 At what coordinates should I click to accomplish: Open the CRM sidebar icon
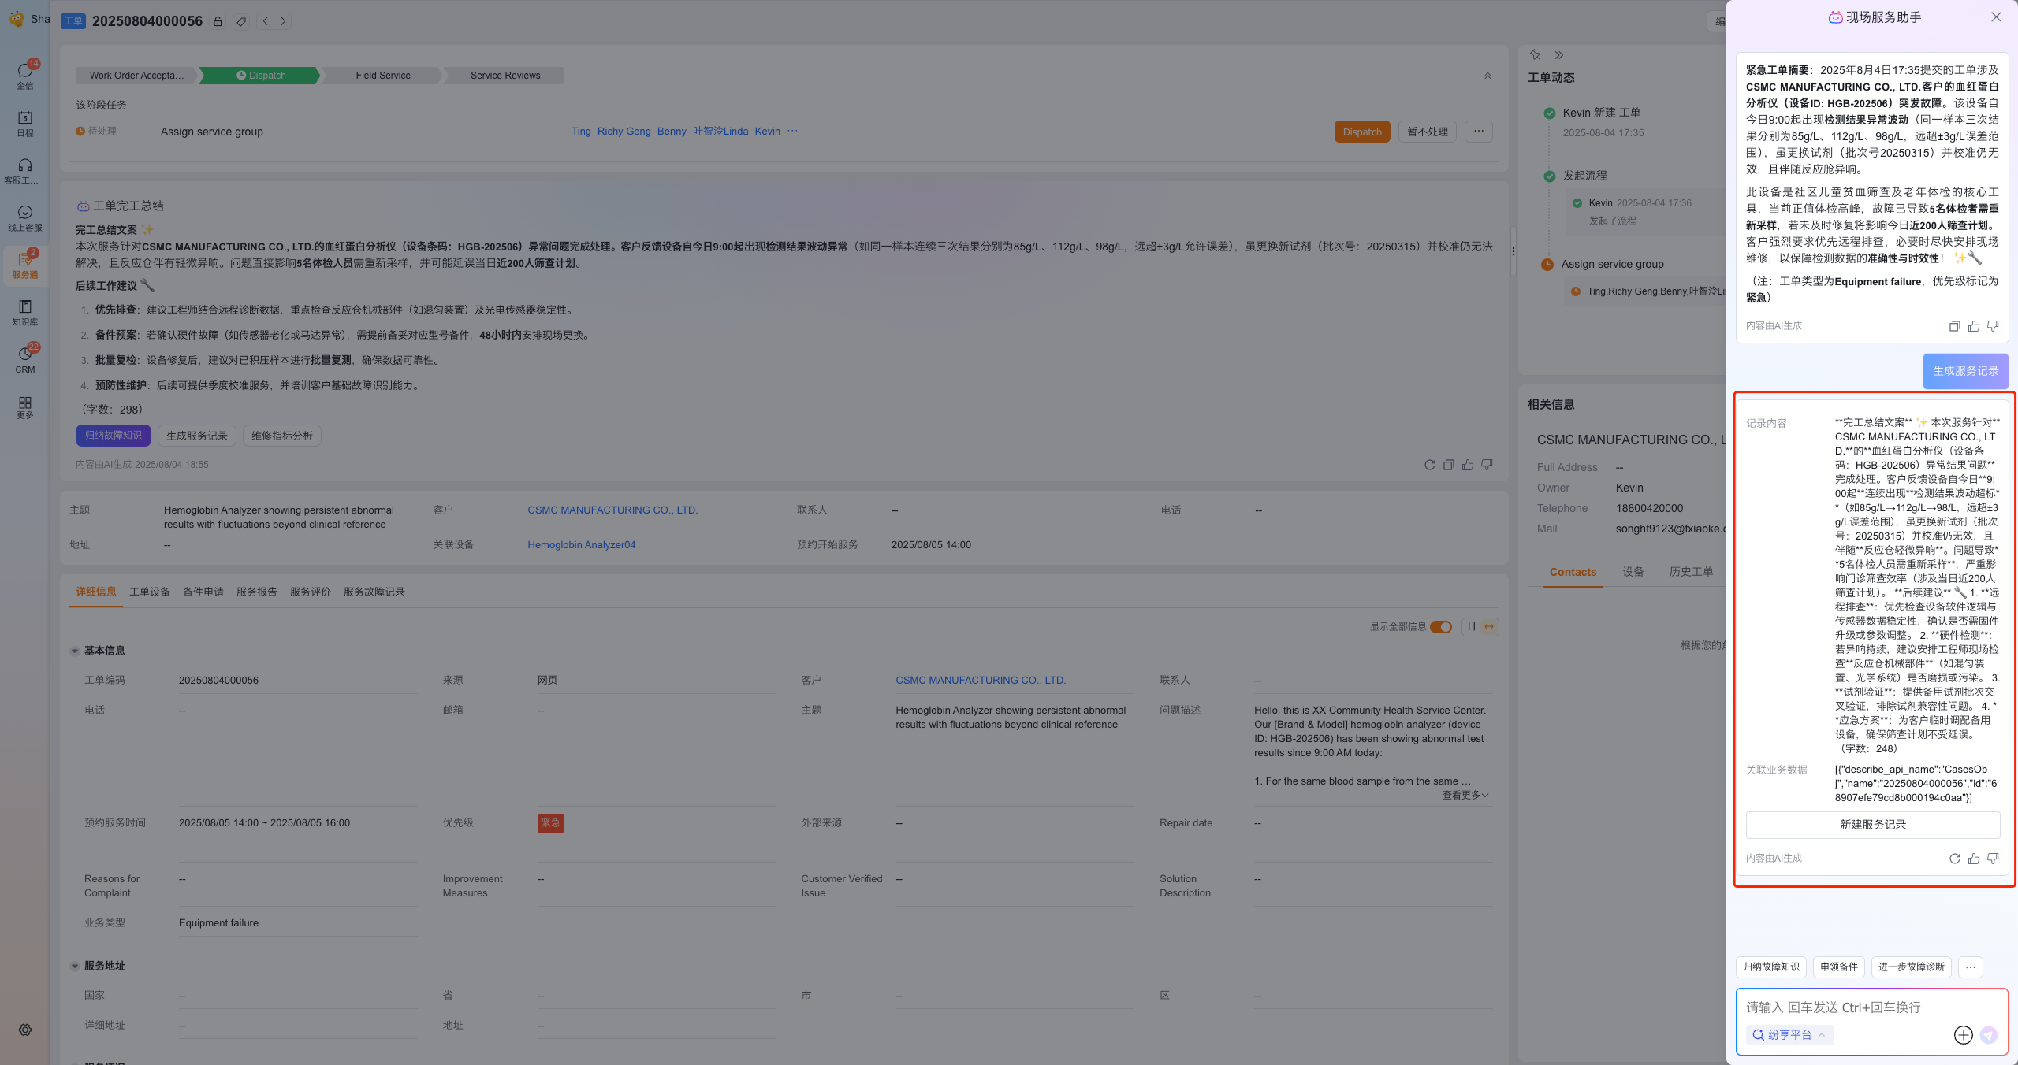point(25,358)
